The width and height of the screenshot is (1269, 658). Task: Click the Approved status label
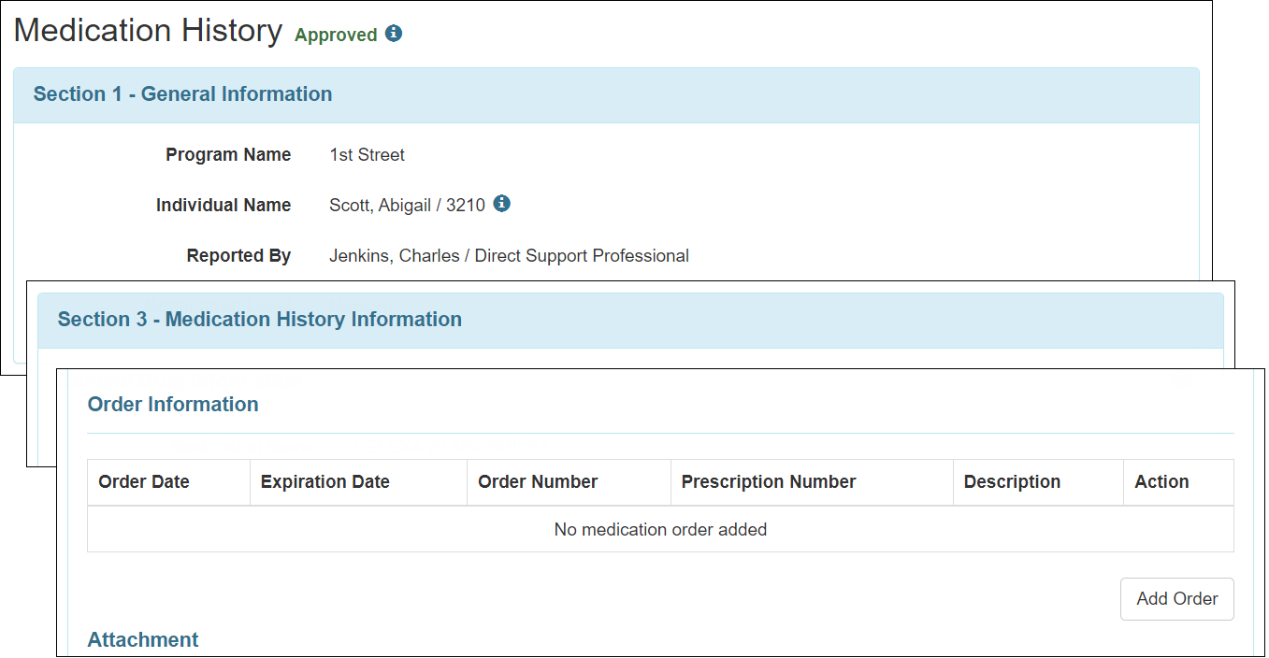[x=336, y=36]
